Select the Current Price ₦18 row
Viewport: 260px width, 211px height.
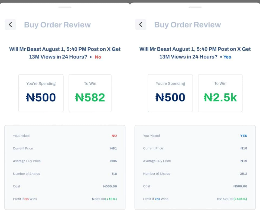click(x=195, y=148)
